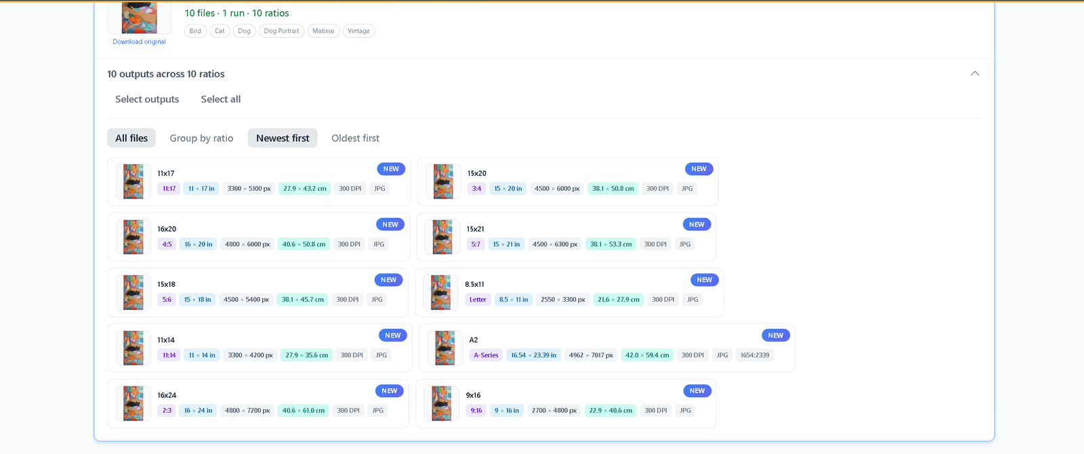Click the Letter ratio badge
This screenshot has height=454, width=1084.
pos(478,300)
